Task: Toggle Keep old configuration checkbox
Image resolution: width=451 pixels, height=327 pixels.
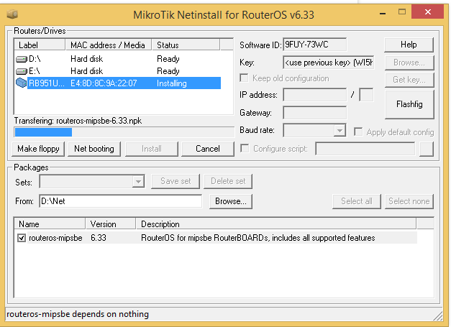Action: (x=244, y=78)
